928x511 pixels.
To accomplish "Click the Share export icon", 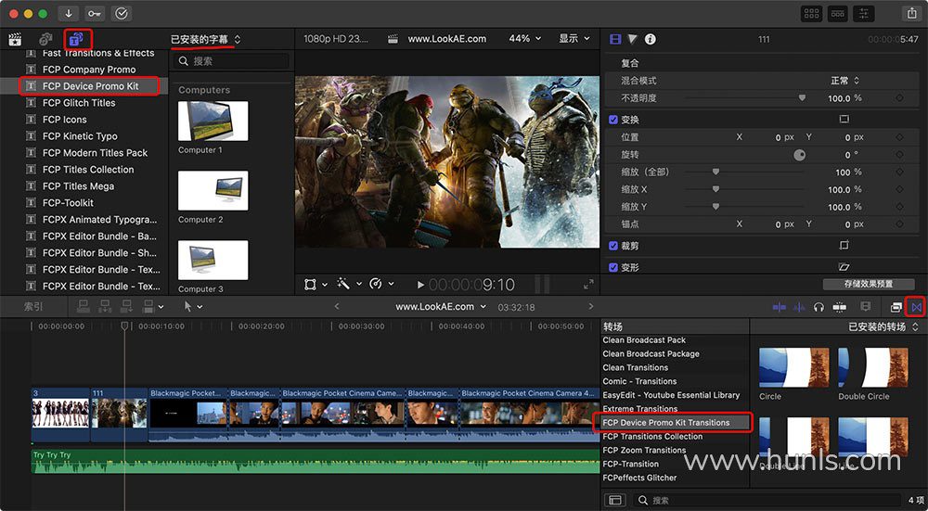I will [911, 13].
